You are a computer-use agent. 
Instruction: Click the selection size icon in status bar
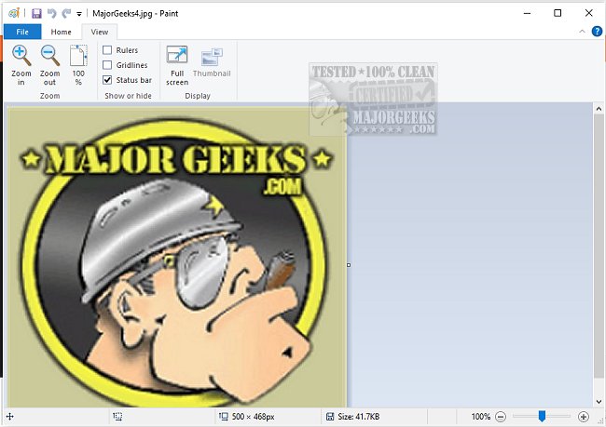tap(117, 416)
